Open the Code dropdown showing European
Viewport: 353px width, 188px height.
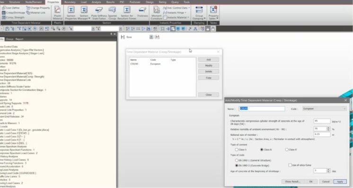tap(324, 109)
